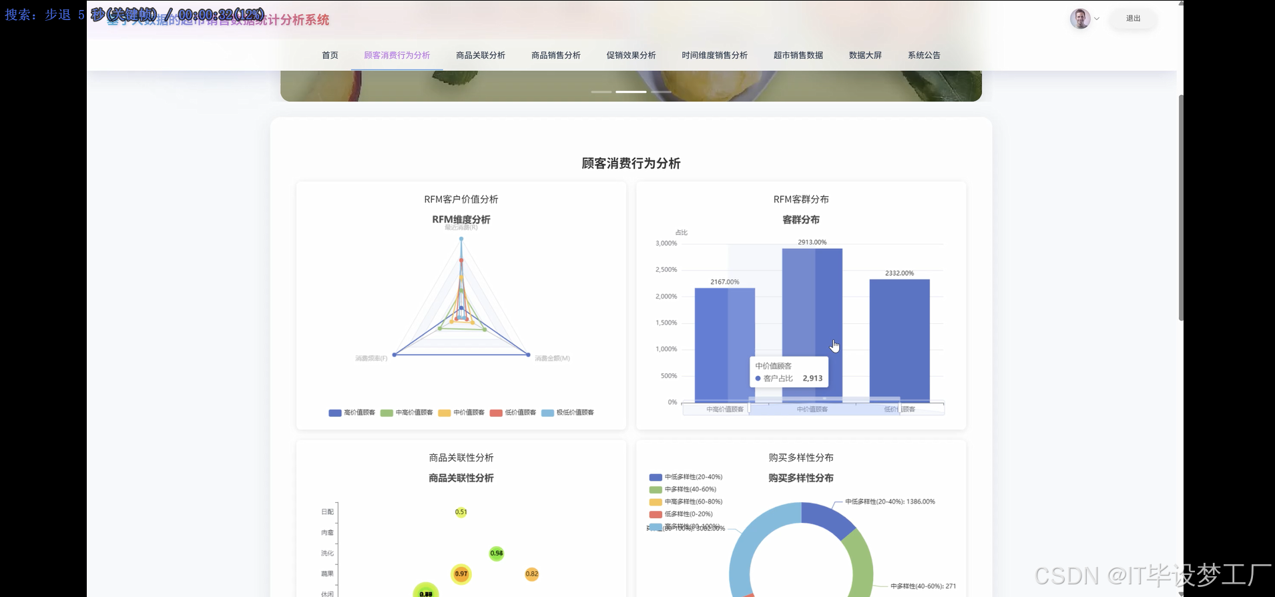Go to the 首页 tab

coord(330,55)
